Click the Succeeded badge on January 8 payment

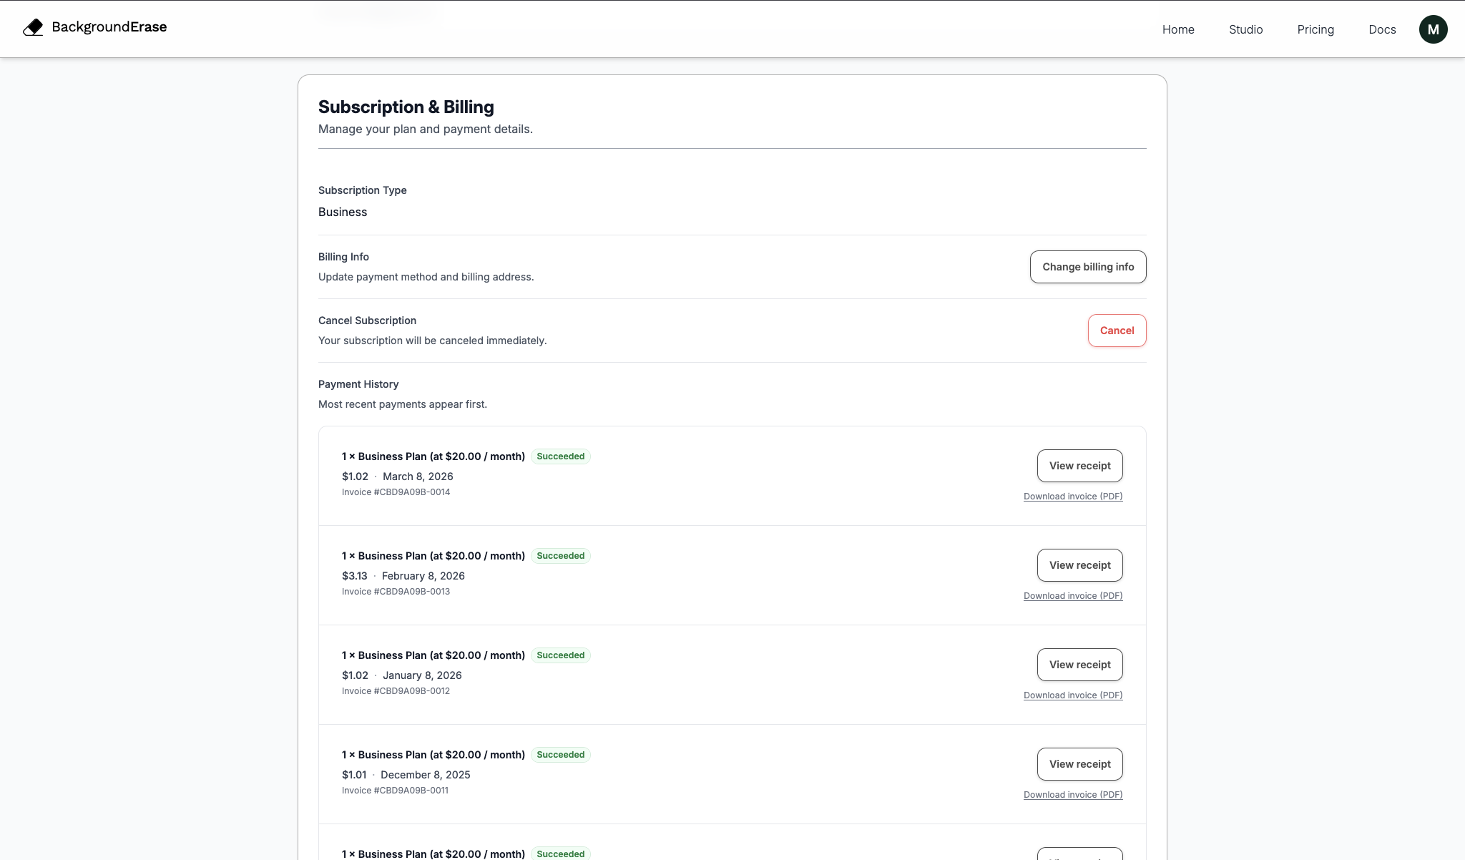point(561,655)
